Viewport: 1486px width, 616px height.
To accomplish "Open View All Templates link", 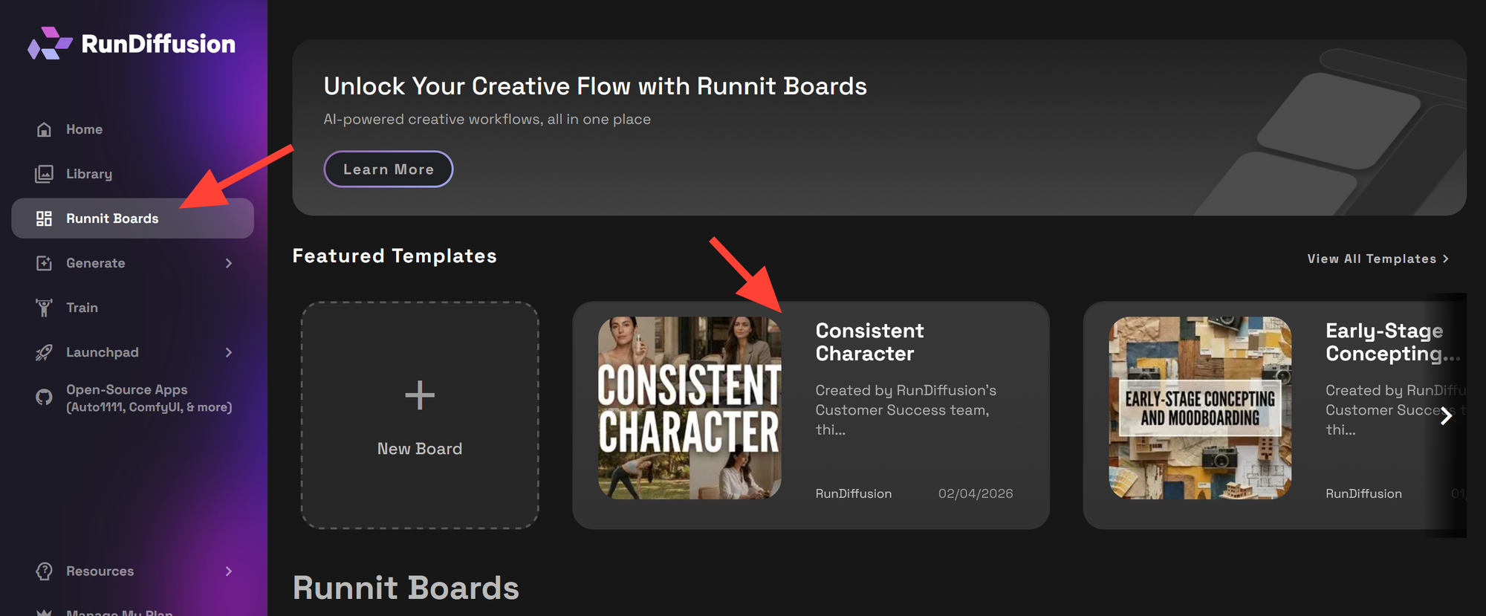I will [1378, 259].
